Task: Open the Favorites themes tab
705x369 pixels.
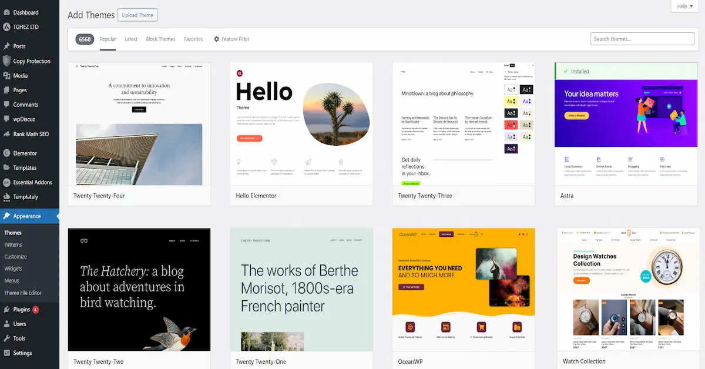Action: click(193, 39)
